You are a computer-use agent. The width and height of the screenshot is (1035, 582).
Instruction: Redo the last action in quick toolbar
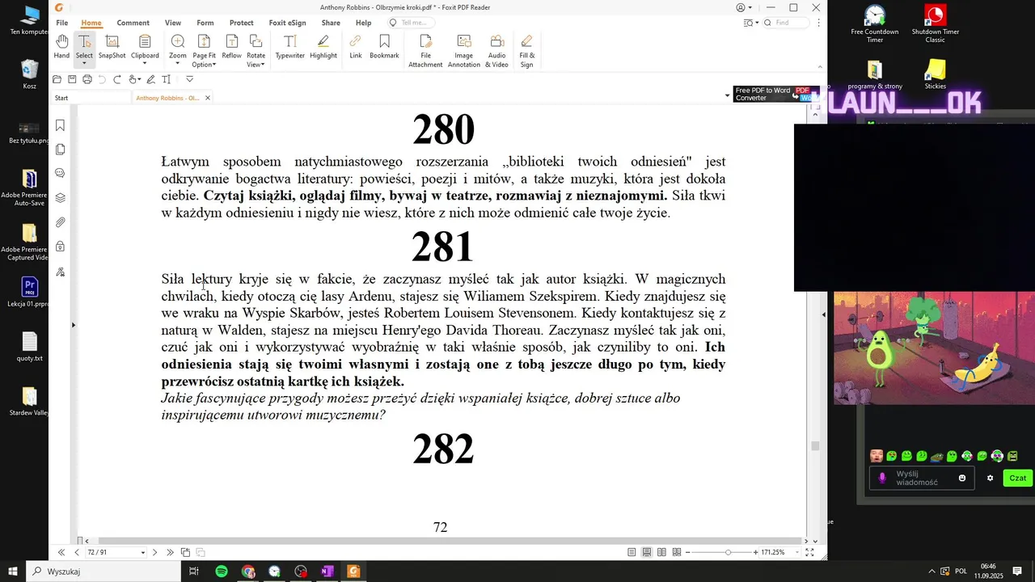tap(117, 79)
